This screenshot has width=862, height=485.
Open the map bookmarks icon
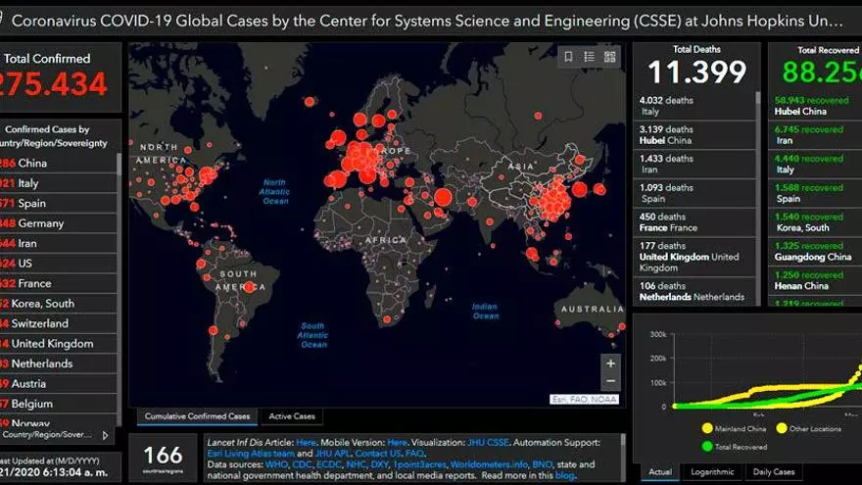pos(569,57)
